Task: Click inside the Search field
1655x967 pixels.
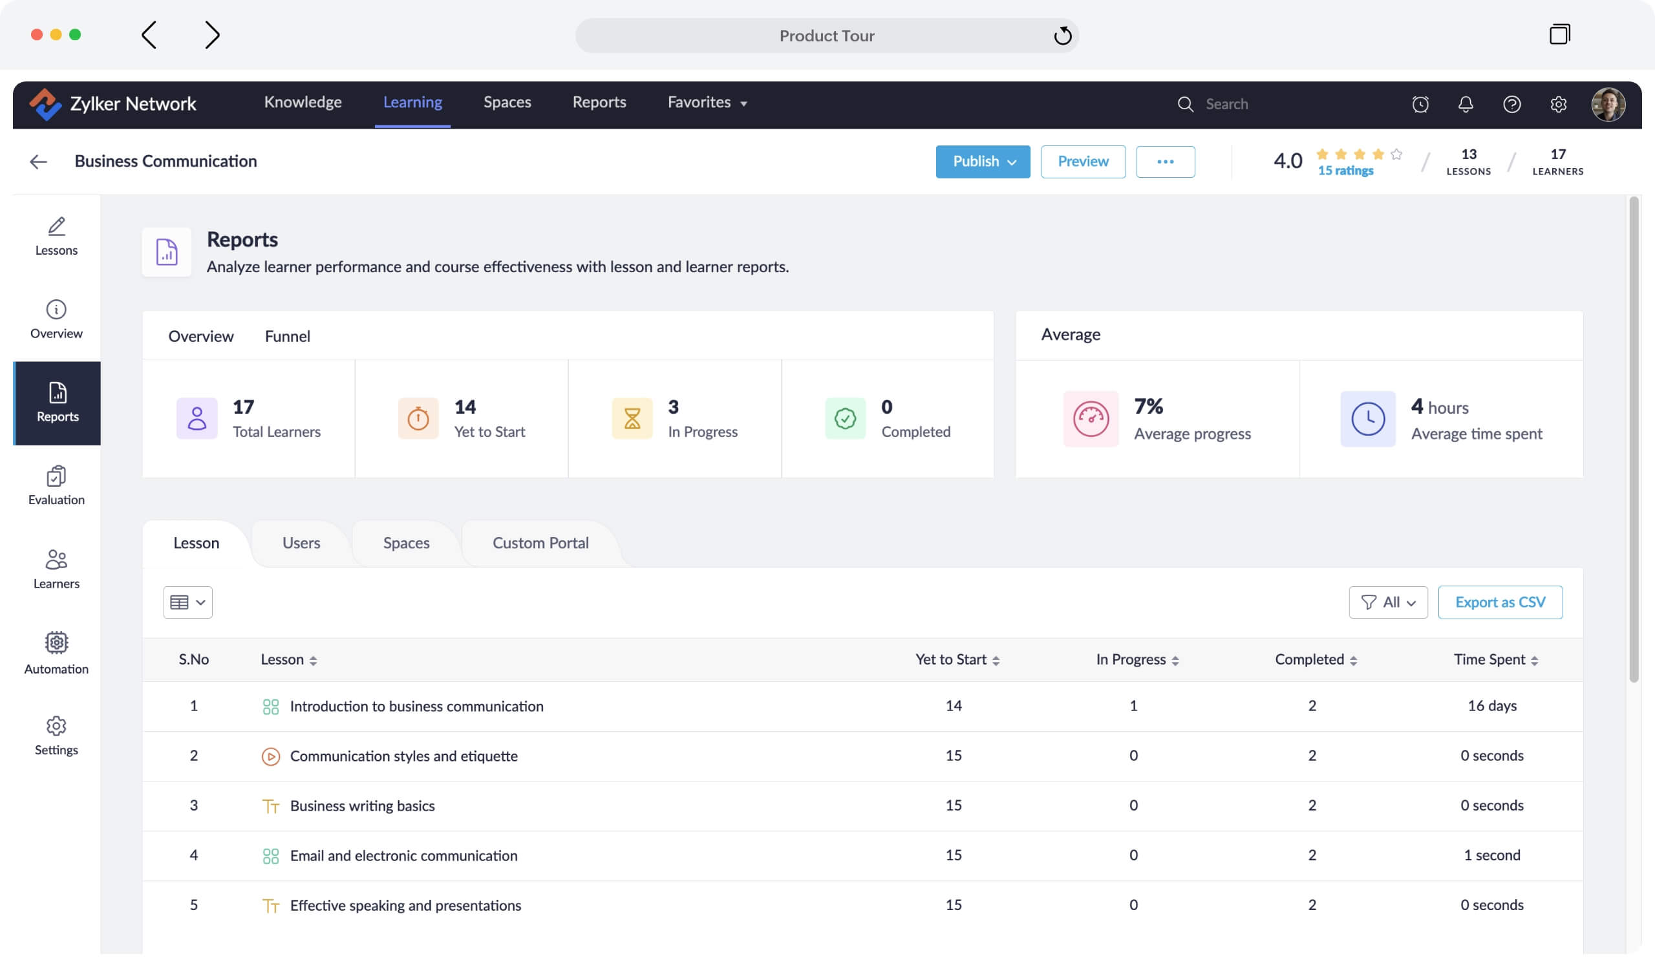Action: 1248,103
